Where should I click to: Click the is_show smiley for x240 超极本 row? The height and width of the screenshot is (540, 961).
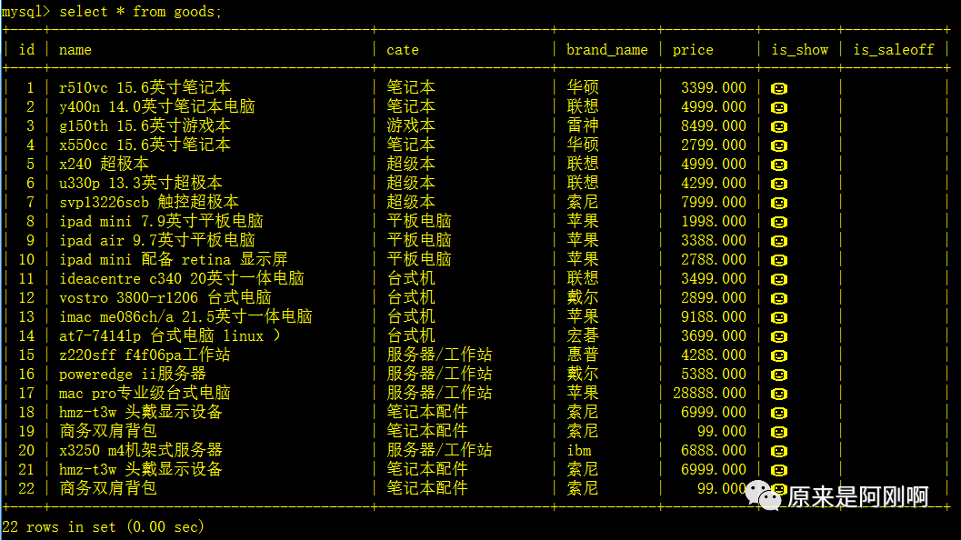click(x=779, y=165)
